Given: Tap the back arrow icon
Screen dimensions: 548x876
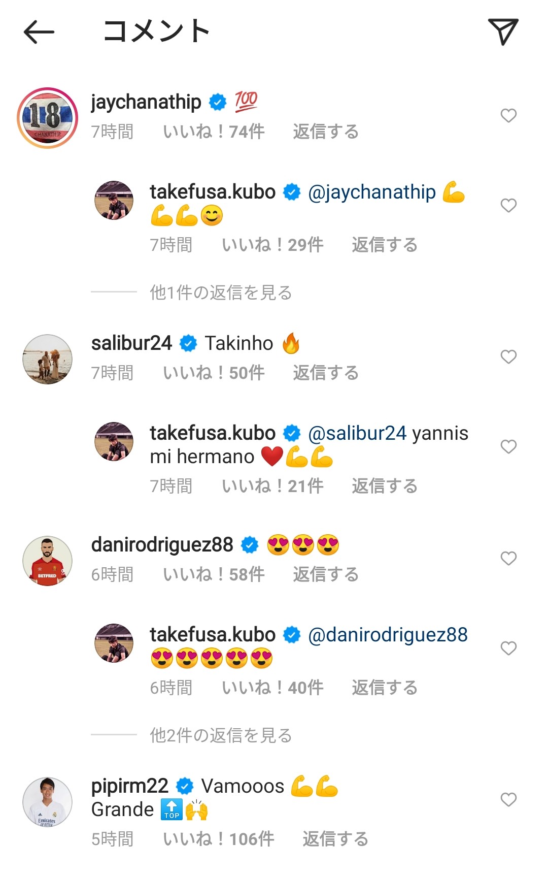Looking at the screenshot, I should click(x=39, y=32).
